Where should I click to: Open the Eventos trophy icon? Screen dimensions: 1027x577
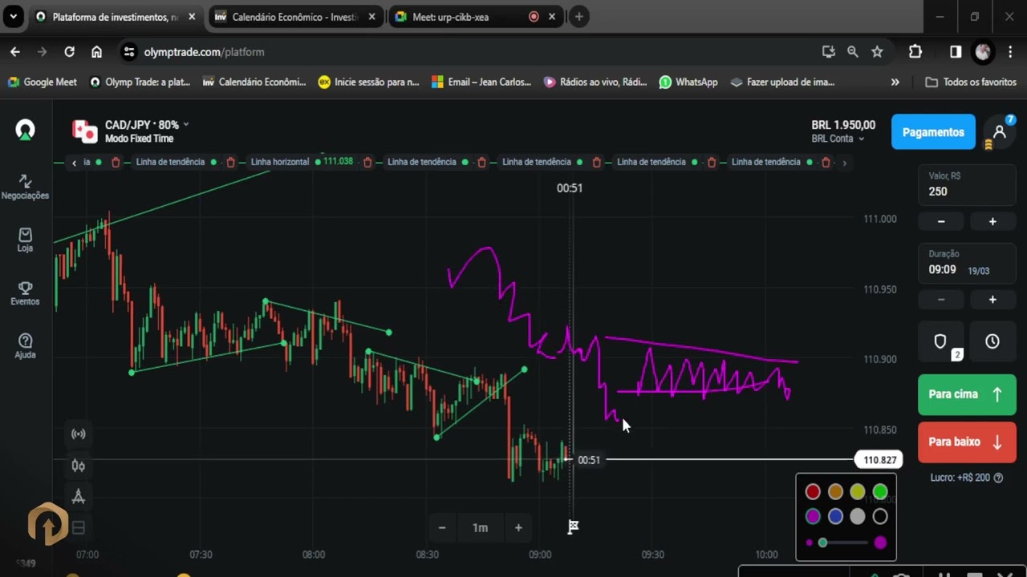(25, 293)
